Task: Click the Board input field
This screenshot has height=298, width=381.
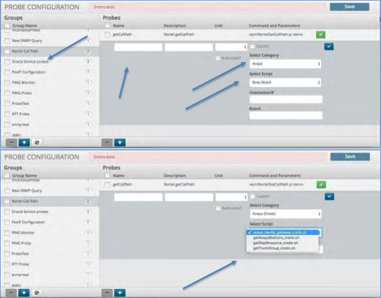Action: (286, 115)
